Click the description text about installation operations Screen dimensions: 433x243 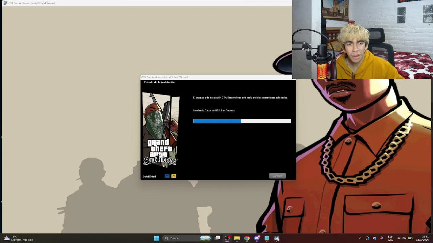click(x=240, y=98)
